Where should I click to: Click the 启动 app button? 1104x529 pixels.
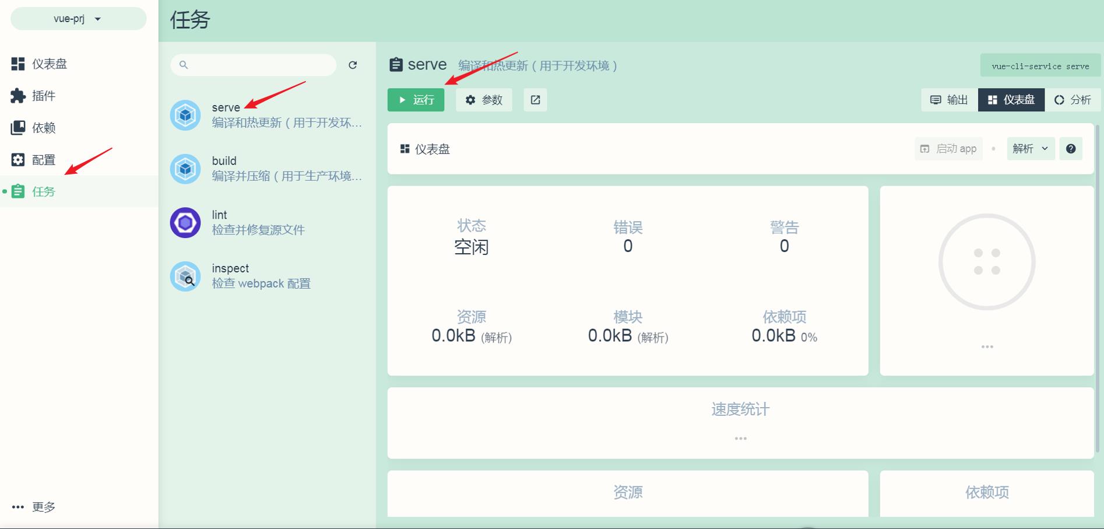[948, 149]
